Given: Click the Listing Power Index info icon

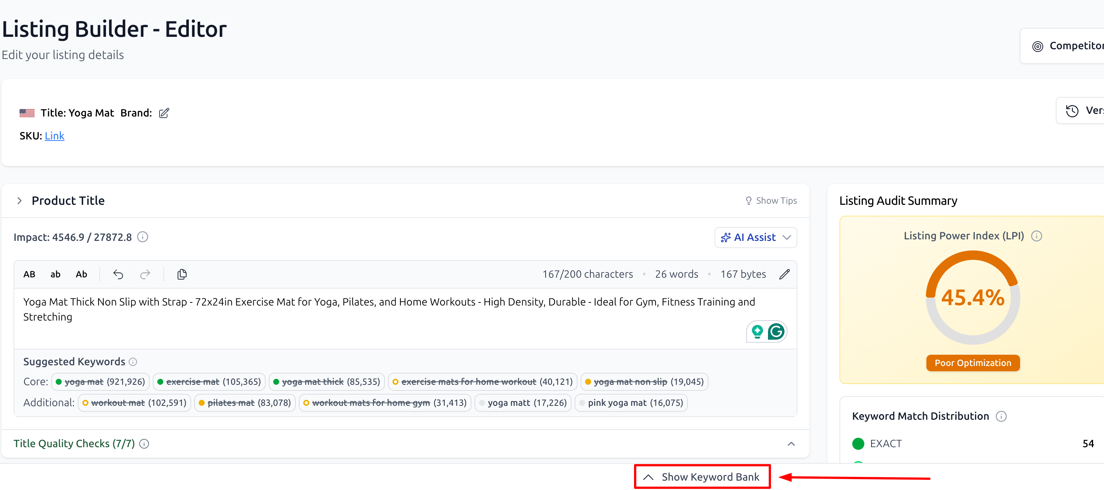Looking at the screenshot, I should click(x=1036, y=236).
